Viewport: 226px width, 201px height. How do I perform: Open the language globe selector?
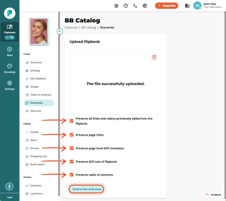point(145,6)
